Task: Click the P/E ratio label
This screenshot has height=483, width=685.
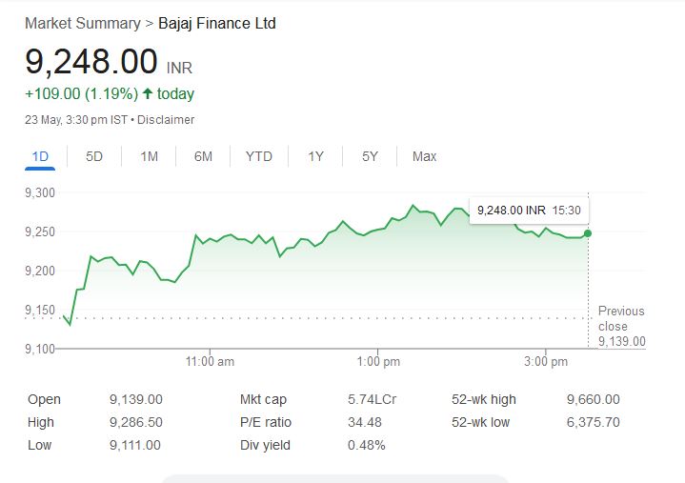Action: [x=266, y=422]
